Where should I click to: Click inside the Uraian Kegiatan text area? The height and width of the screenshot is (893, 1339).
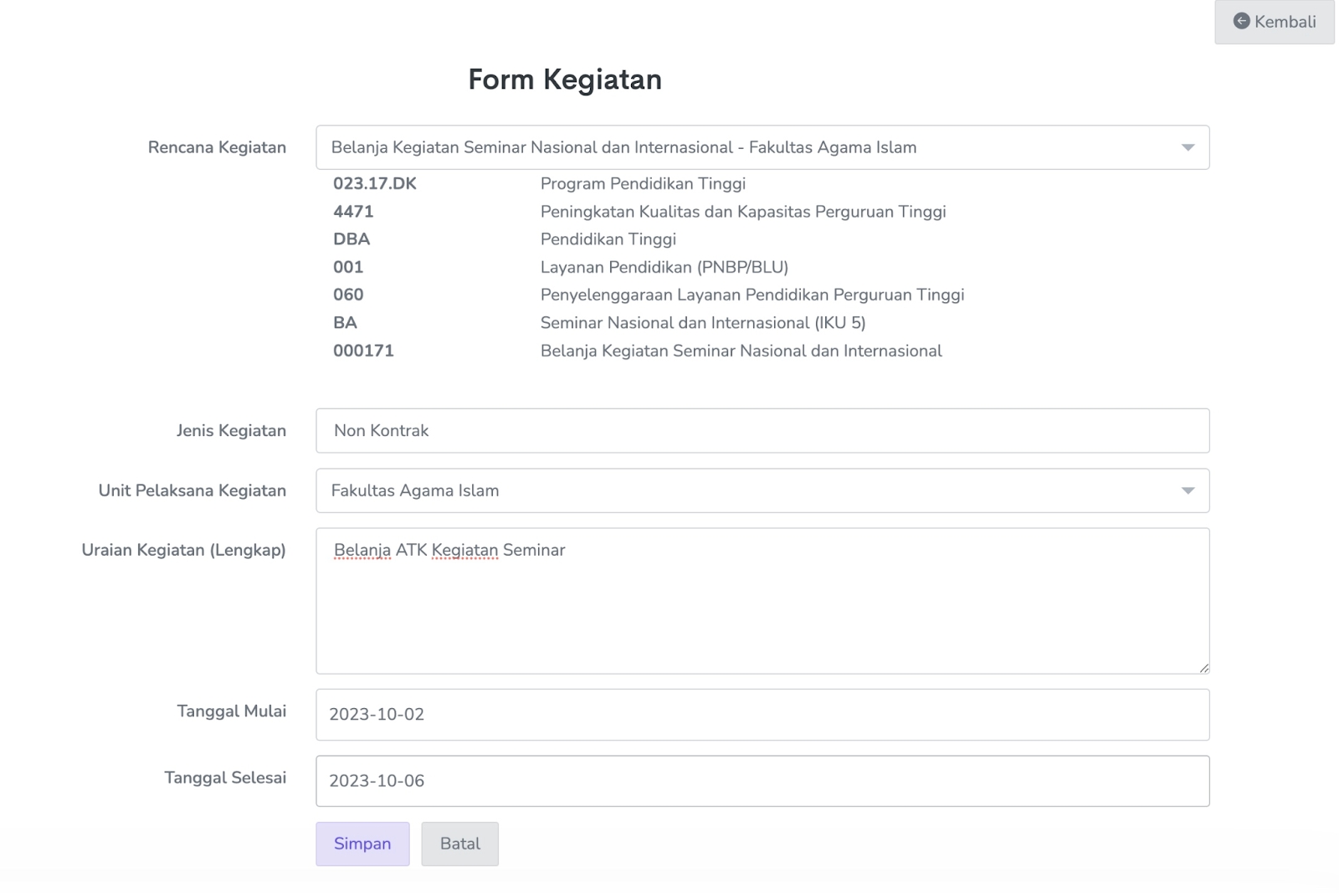pos(762,611)
